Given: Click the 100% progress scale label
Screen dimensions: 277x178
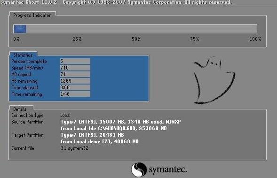Looking at the screenshot, I should point(255,39).
